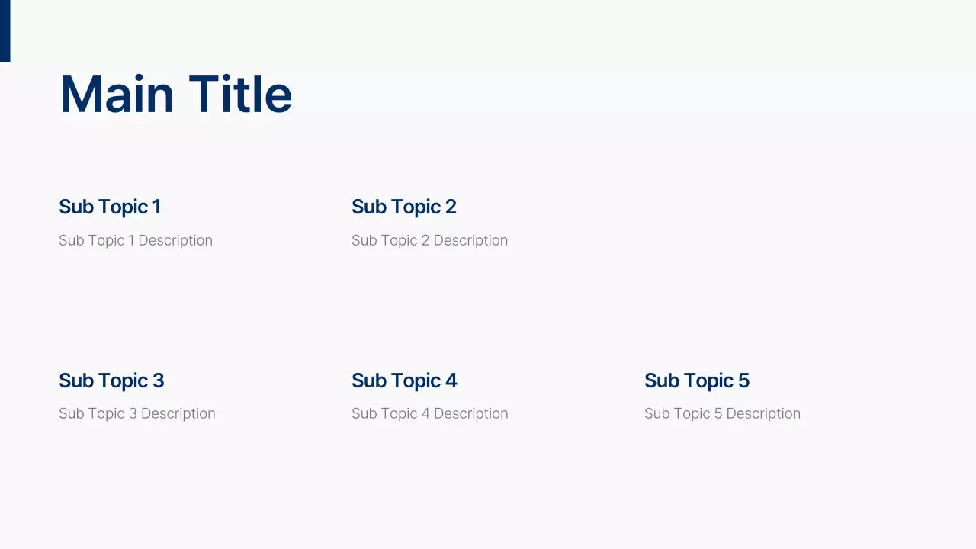The width and height of the screenshot is (976, 549).
Task: Click the "Sub Topic 1 Description" text
Action: [x=136, y=240]
